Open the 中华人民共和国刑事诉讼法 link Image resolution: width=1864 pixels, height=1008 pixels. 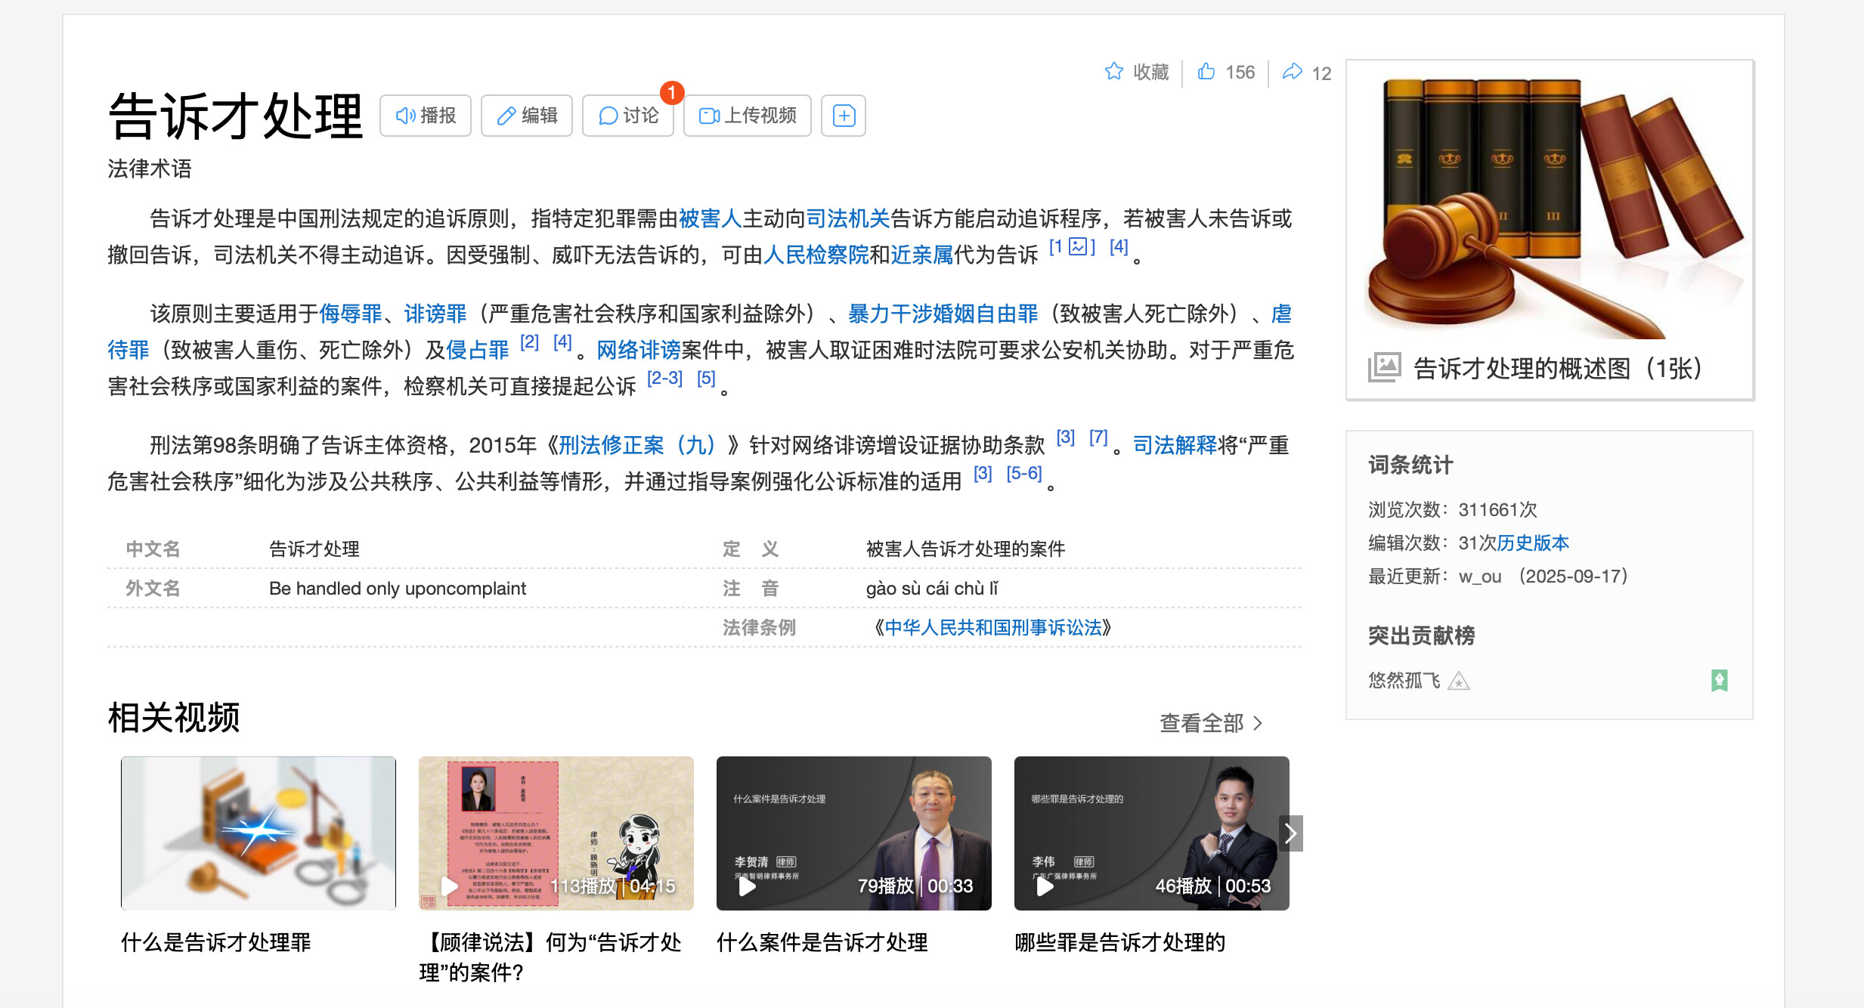[x=992, y=627]
